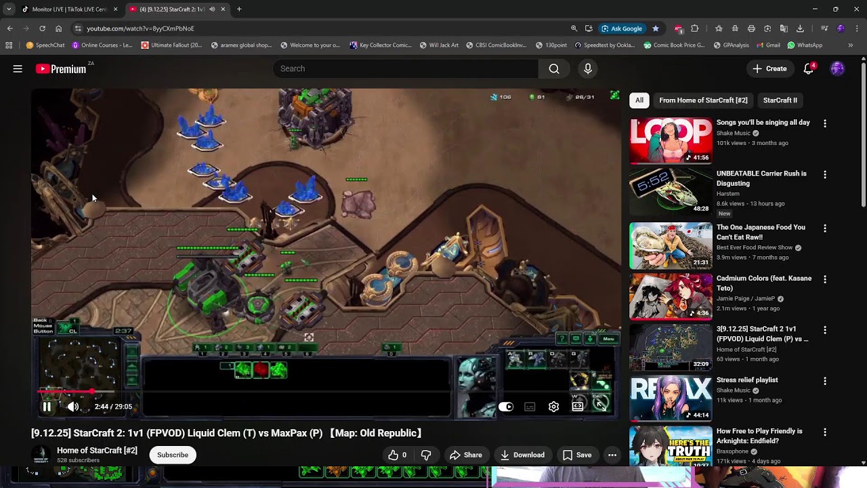Reload the page
The width and height of the screenshot is (867, 488).
tap(42, 28)
